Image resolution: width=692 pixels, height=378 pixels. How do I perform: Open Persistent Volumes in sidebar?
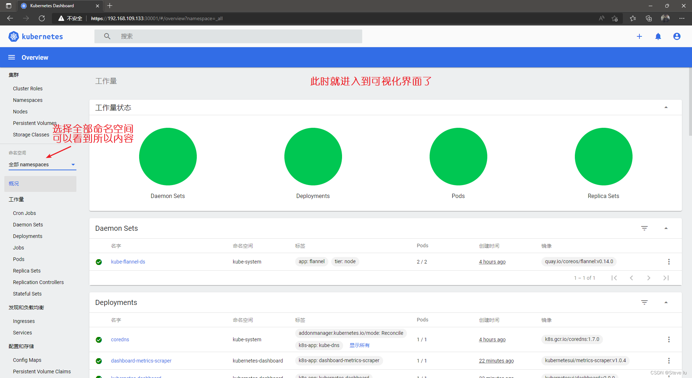pyautogui.click(x=35, y=123)
